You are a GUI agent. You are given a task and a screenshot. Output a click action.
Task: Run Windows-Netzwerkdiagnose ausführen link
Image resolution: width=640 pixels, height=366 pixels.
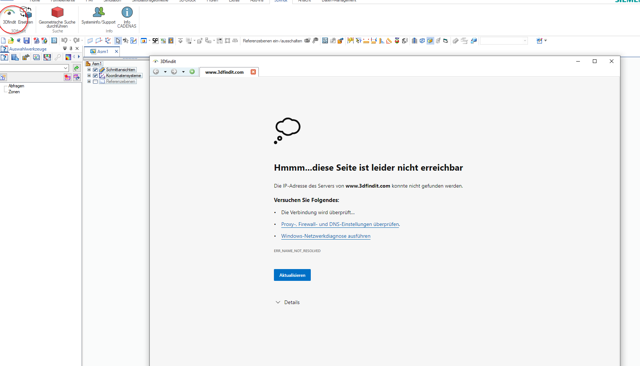326,236
